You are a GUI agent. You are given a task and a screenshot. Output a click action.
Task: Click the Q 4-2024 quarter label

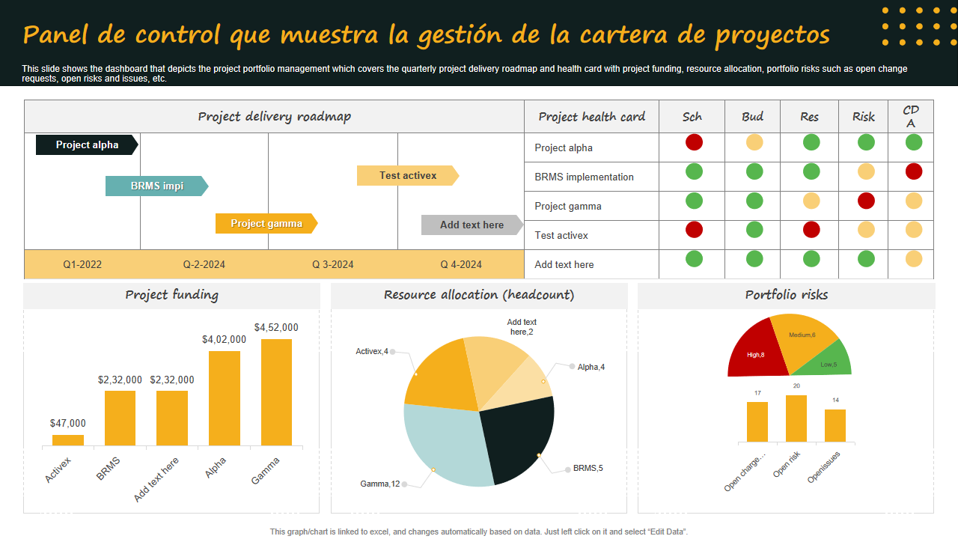coord(461,264)
